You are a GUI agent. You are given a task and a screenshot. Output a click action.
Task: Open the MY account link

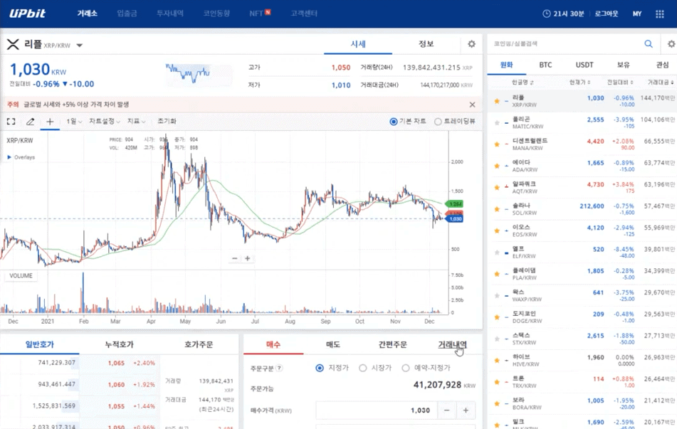[x=637, y=14]
